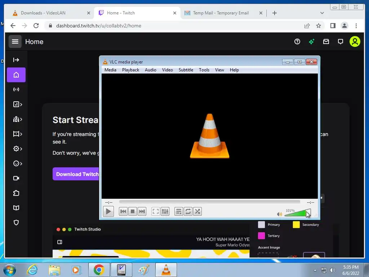Expand Twitch sidebar with arrow icon

tap(16, 60)
